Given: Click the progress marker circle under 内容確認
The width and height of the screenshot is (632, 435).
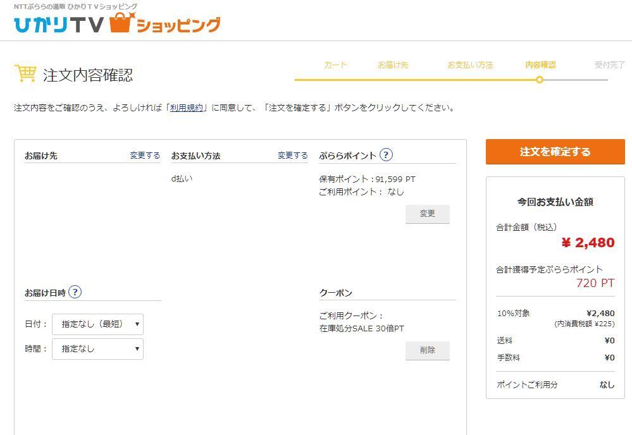Looking at the screenshot, I should click(x=539, y=80).
